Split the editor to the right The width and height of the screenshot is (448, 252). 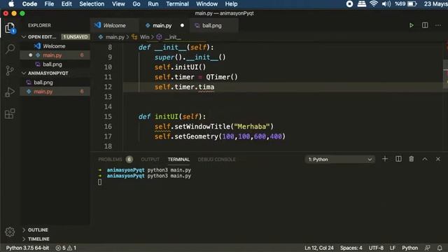[425, 25]
